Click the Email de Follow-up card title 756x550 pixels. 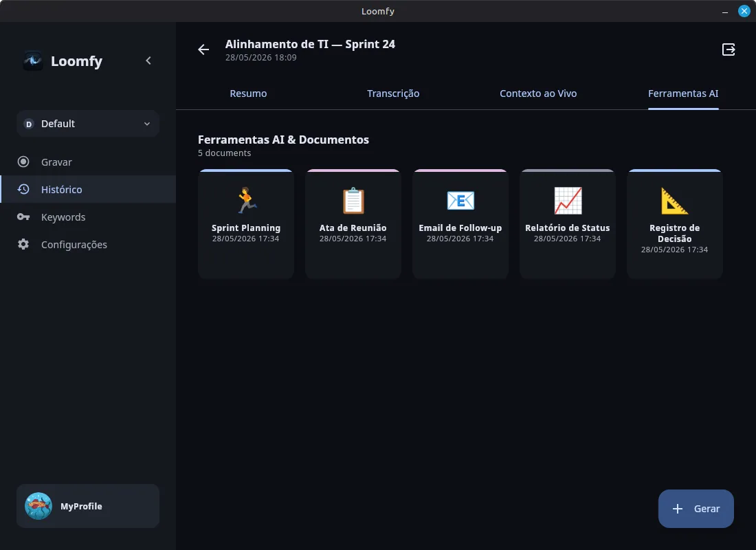click(x=460, y=228)
